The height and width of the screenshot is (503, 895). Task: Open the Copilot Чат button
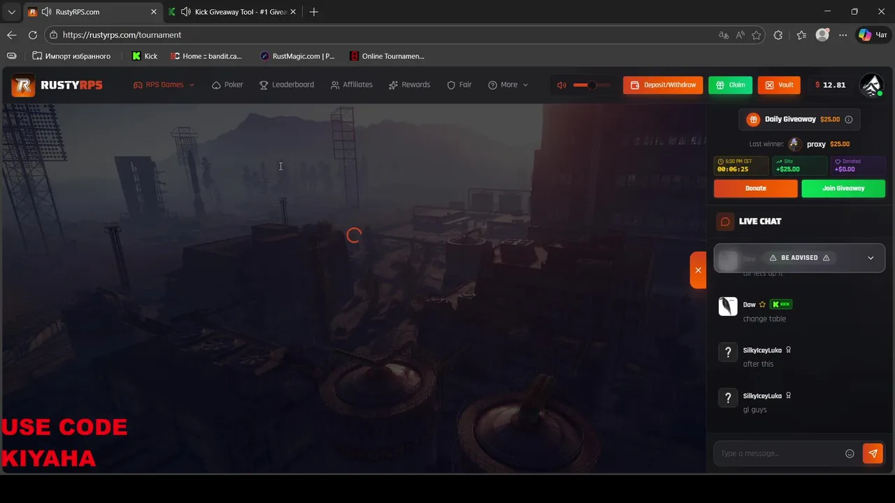point(873,35)
